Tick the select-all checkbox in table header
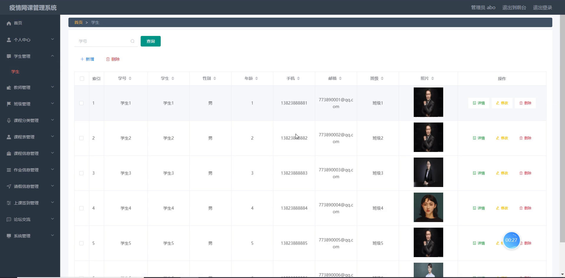Screen dimensions: 565x278 click(x=82, y=79)
